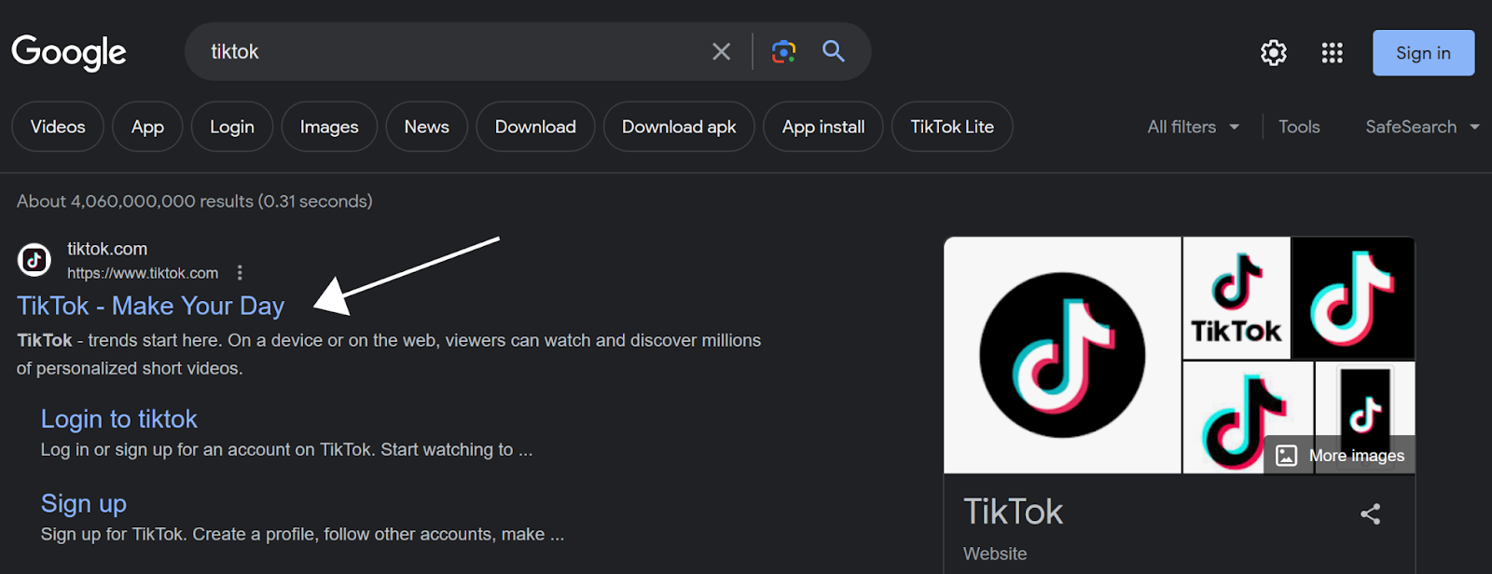Select the Login filter chip
The height and width of the screenshot is (574, 1492).
pos(232,127)
